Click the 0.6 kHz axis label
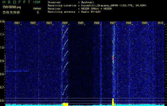This screenshot has width=167, height=106. point(2,101)
